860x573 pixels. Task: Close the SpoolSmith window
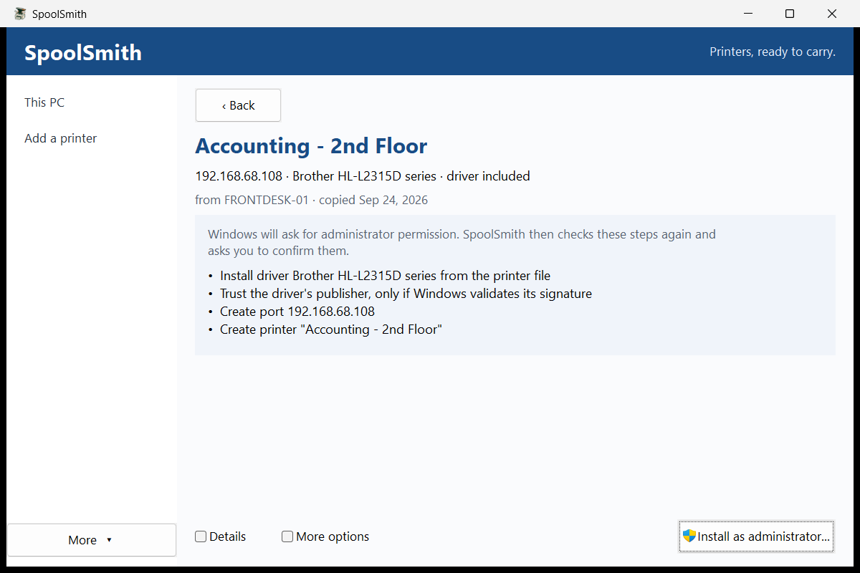(832, 14)
